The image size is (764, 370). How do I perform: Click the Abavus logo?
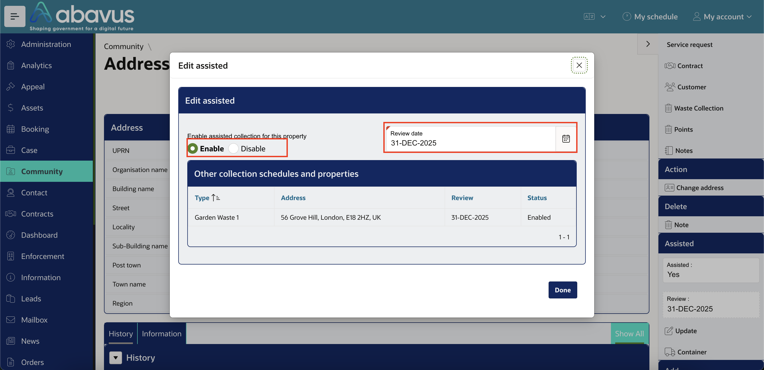coord(82,16)
